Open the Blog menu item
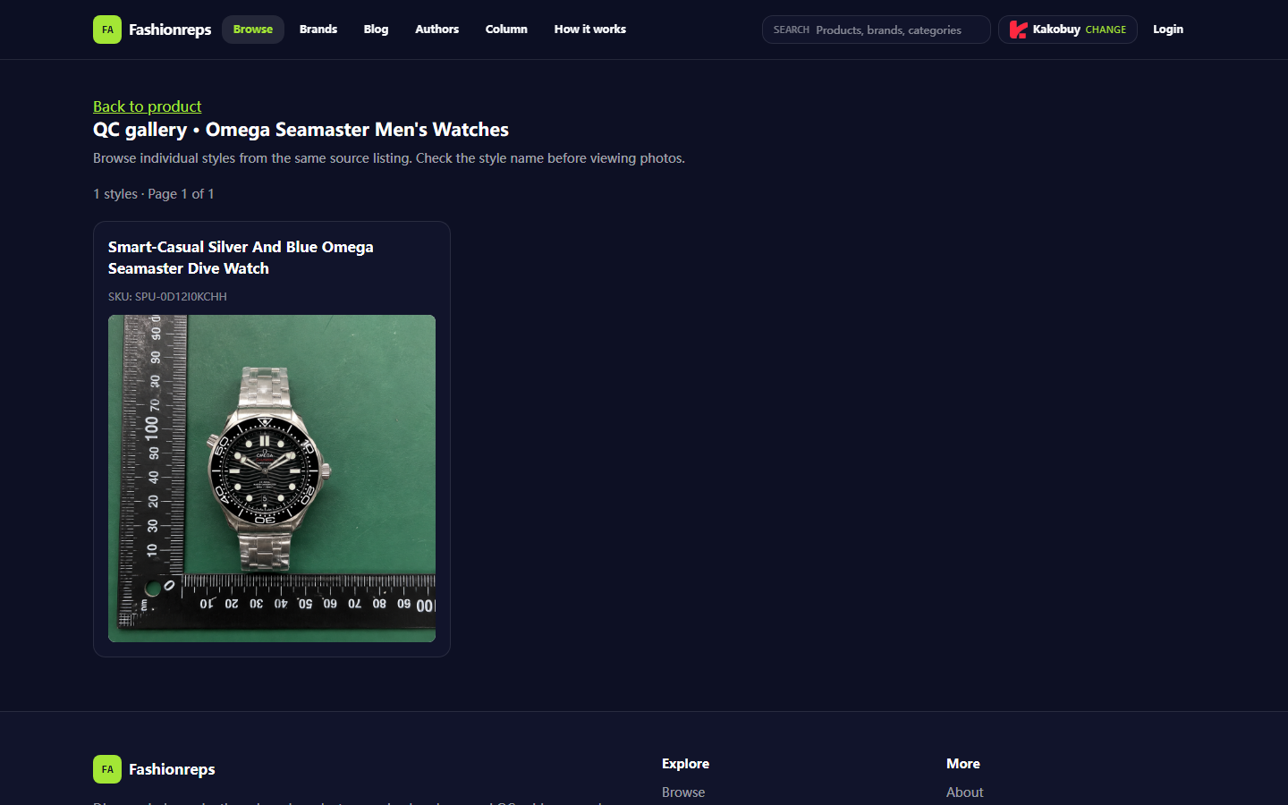The width and height of the screenshot is (1288, 805). (376, 30)
